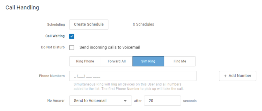Focus the Phone Numbers input field
Screen dimensions: 262x111
point(133,76)
